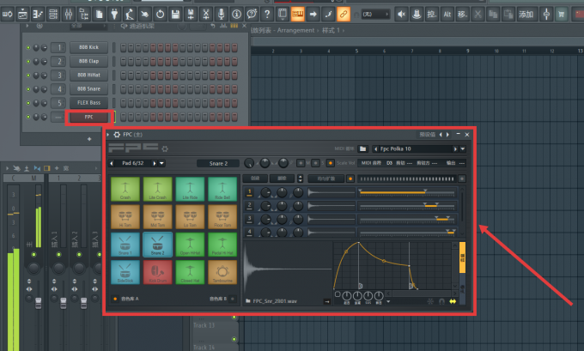Select the 808 Snare channel button
The image size is (584, 351).
[x=88, y=89]
